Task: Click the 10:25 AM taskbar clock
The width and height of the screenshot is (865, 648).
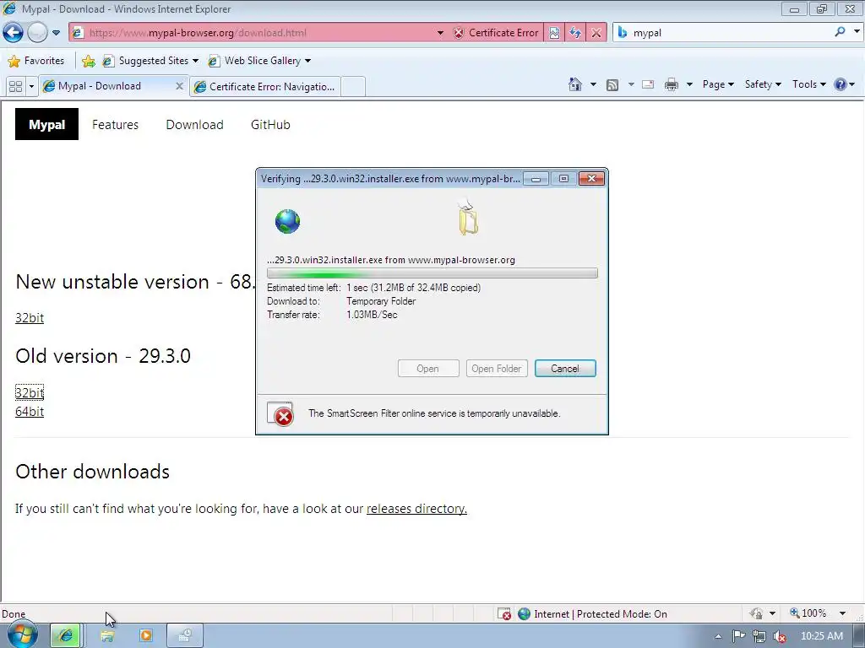Action: tap(821, 636)
